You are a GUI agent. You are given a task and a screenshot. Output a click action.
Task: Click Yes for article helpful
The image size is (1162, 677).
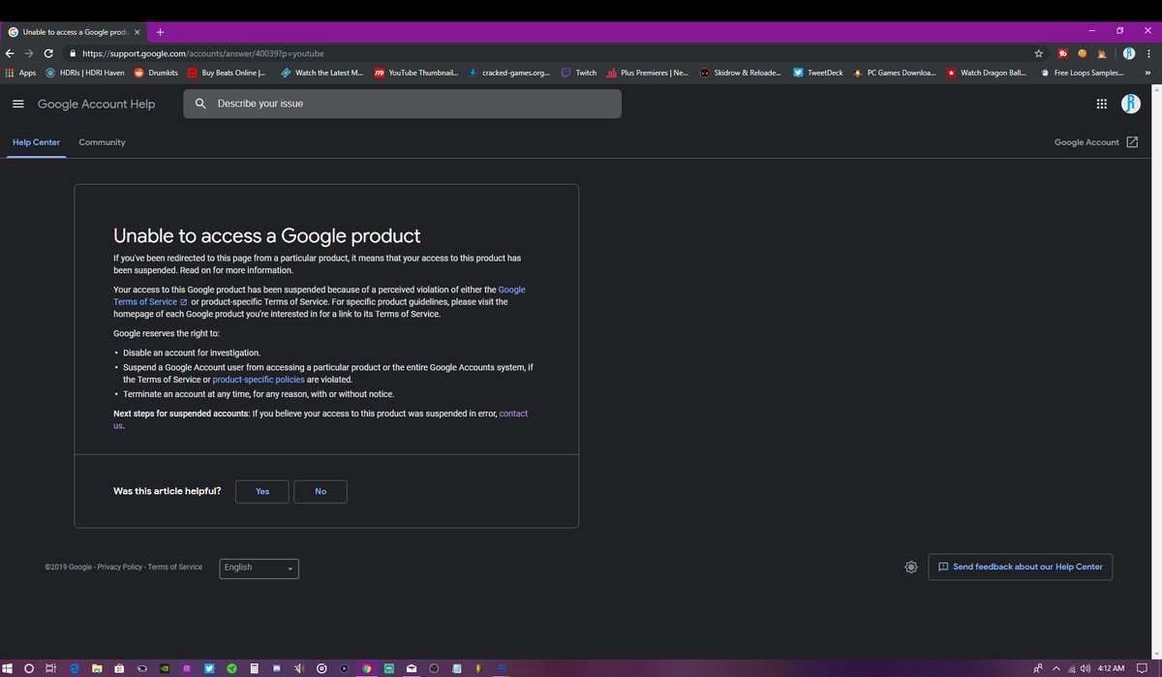[x=262, y=491]
